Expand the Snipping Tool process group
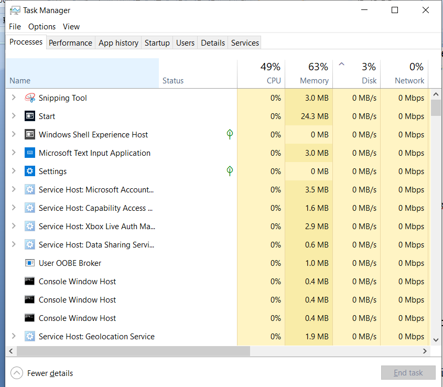Screen dimensions: 443x387 pyautogui.click(x=14, y=98)
